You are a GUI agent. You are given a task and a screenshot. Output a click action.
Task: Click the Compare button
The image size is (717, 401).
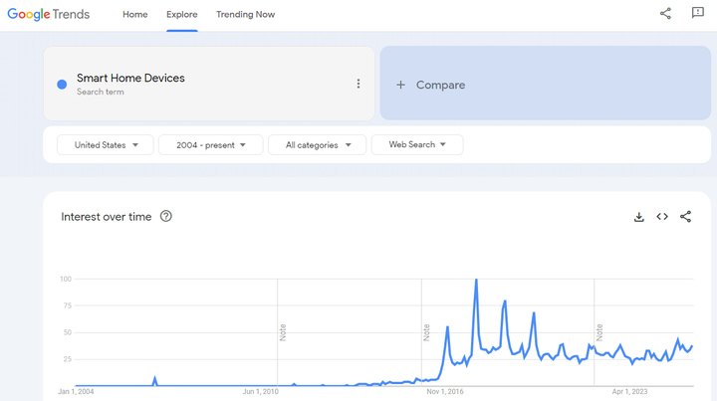[x=440, y=85]
